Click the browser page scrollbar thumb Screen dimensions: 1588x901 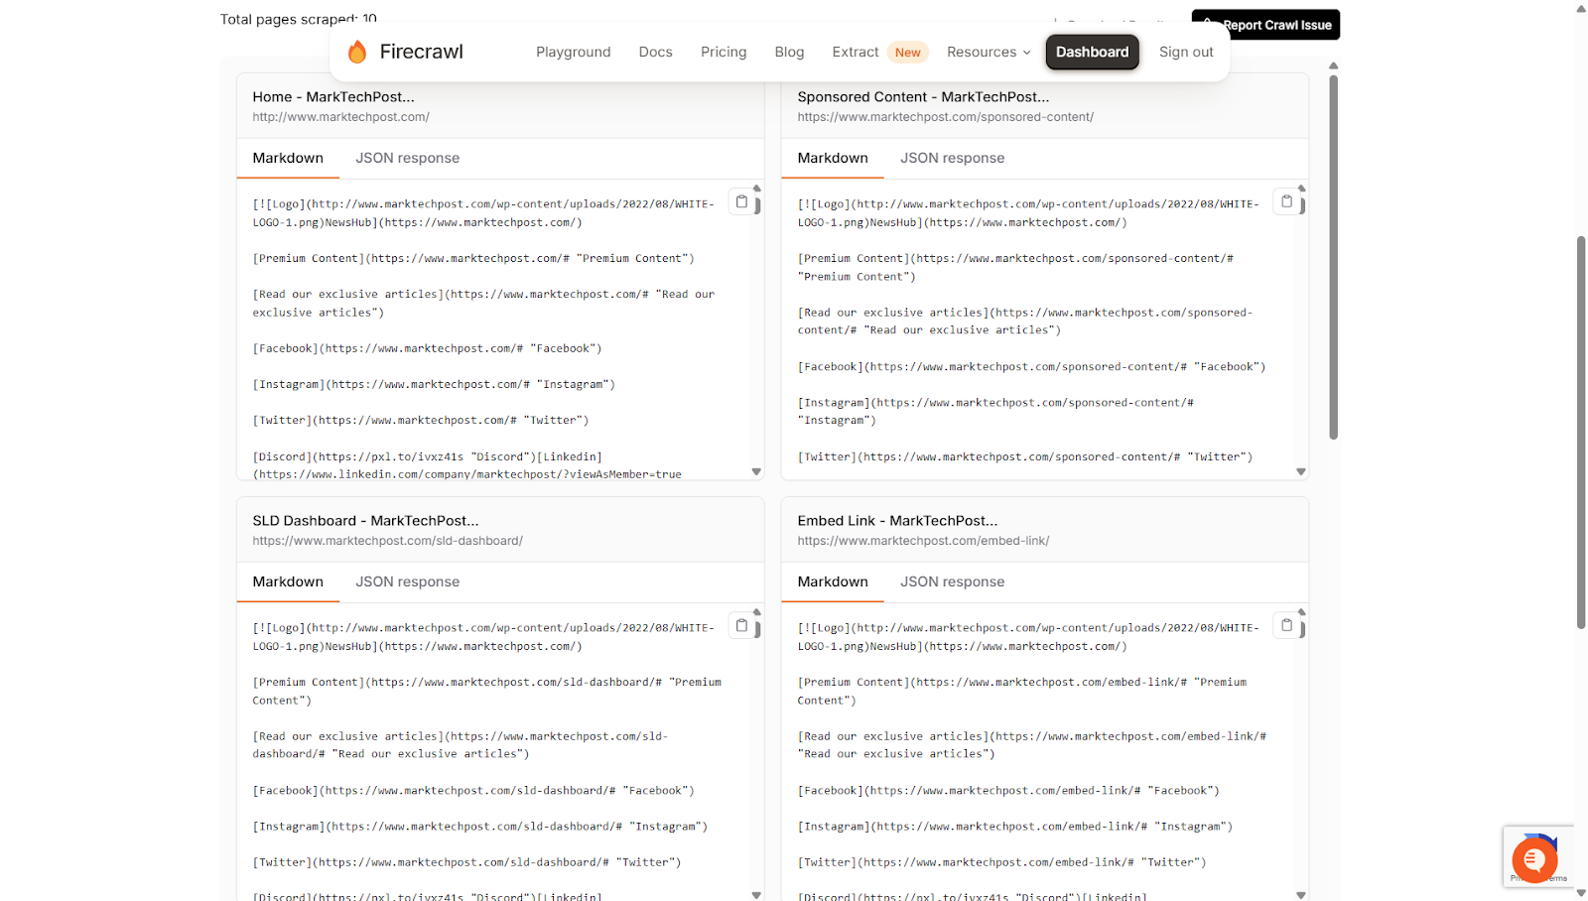click(1581, 433)
